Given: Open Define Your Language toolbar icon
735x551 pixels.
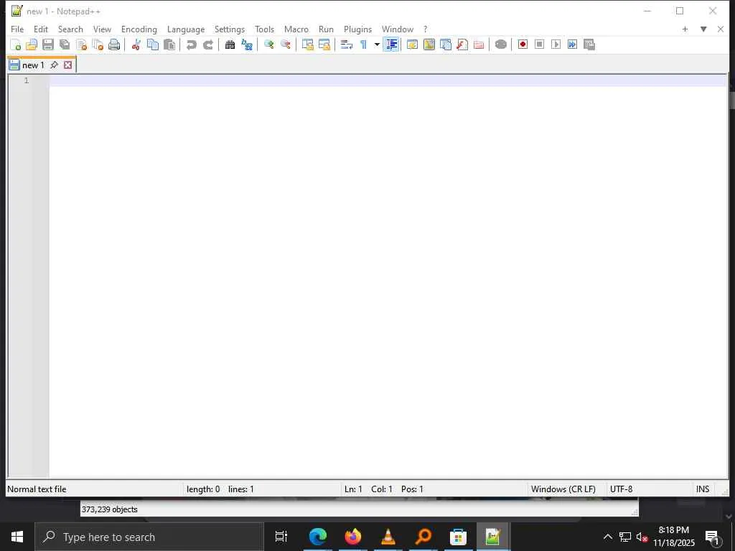Looking at the screenshot, I should [413, 44].
